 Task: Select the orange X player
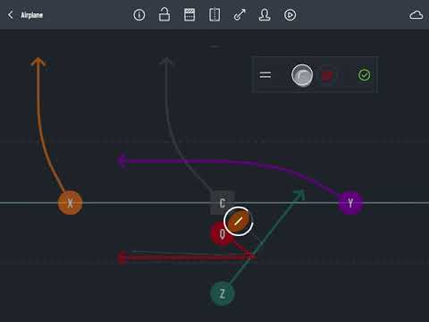pyautogui.click(x=70, y=203)
